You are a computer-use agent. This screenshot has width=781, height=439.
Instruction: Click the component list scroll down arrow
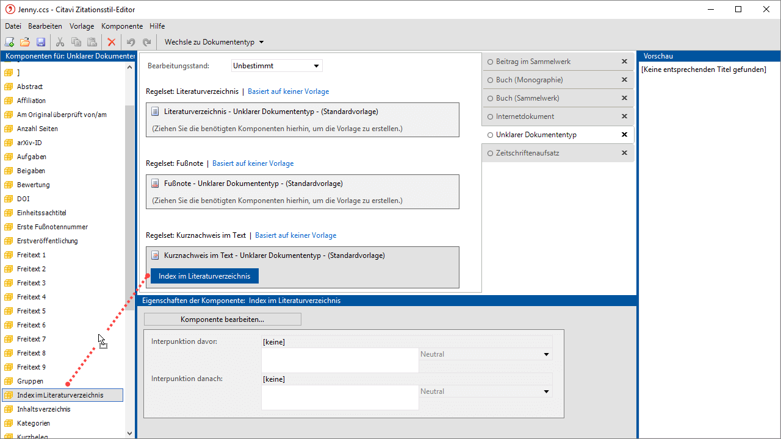click(129, 433)
